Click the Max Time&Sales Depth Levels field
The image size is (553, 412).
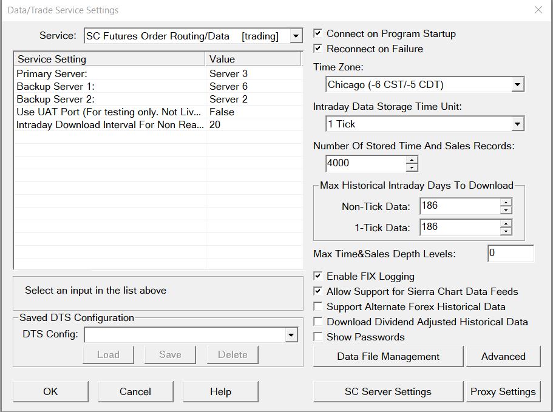tap(511, 254)
